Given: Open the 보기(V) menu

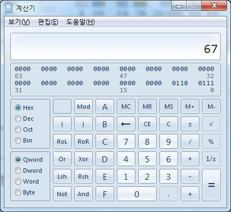Looking at the screenshot, I should tap(19, 22).
